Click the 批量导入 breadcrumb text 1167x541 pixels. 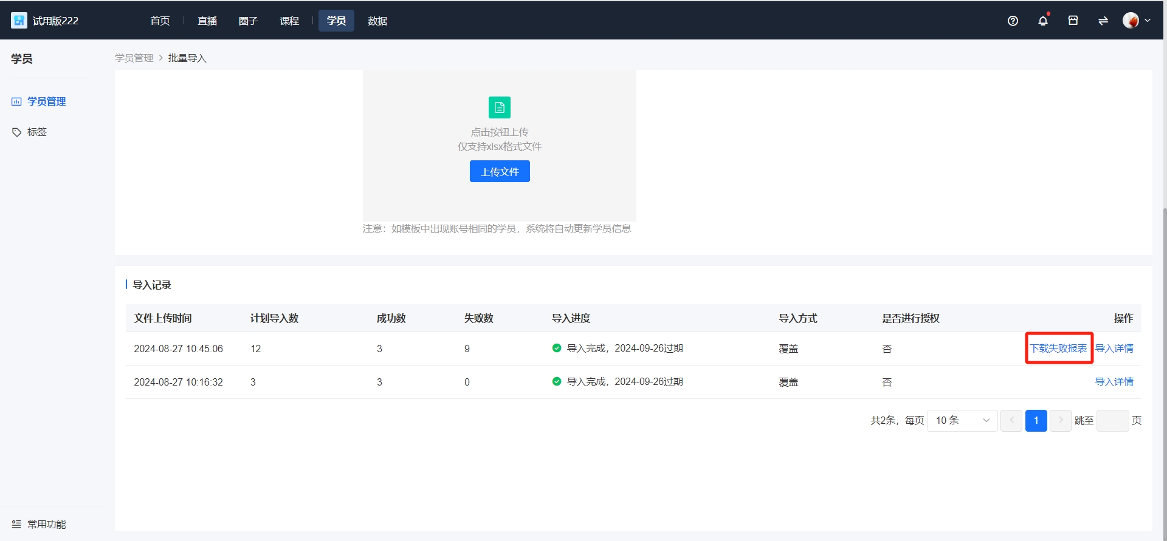[x=187, y=58]
